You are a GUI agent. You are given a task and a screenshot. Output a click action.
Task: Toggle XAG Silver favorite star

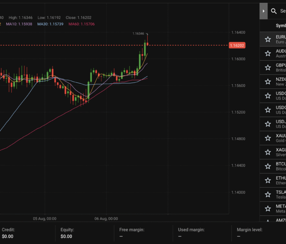[x=268, y=152]
